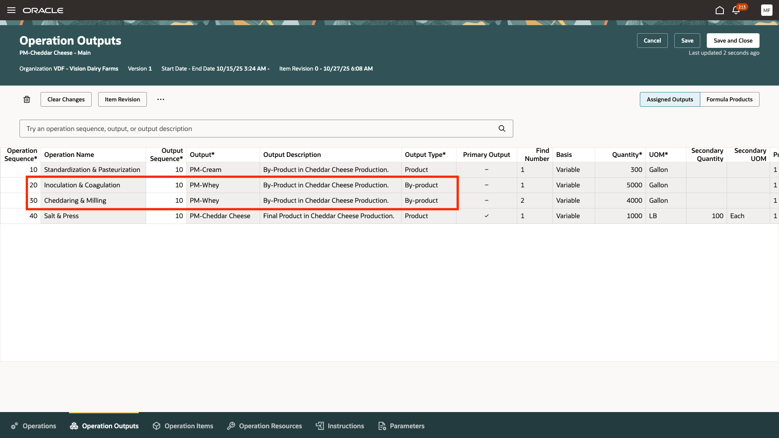Viewport: 779px width, 438px height.
Task: Toggle to Formula Products view
Action: pyautogui.click(x=729, y=99)
